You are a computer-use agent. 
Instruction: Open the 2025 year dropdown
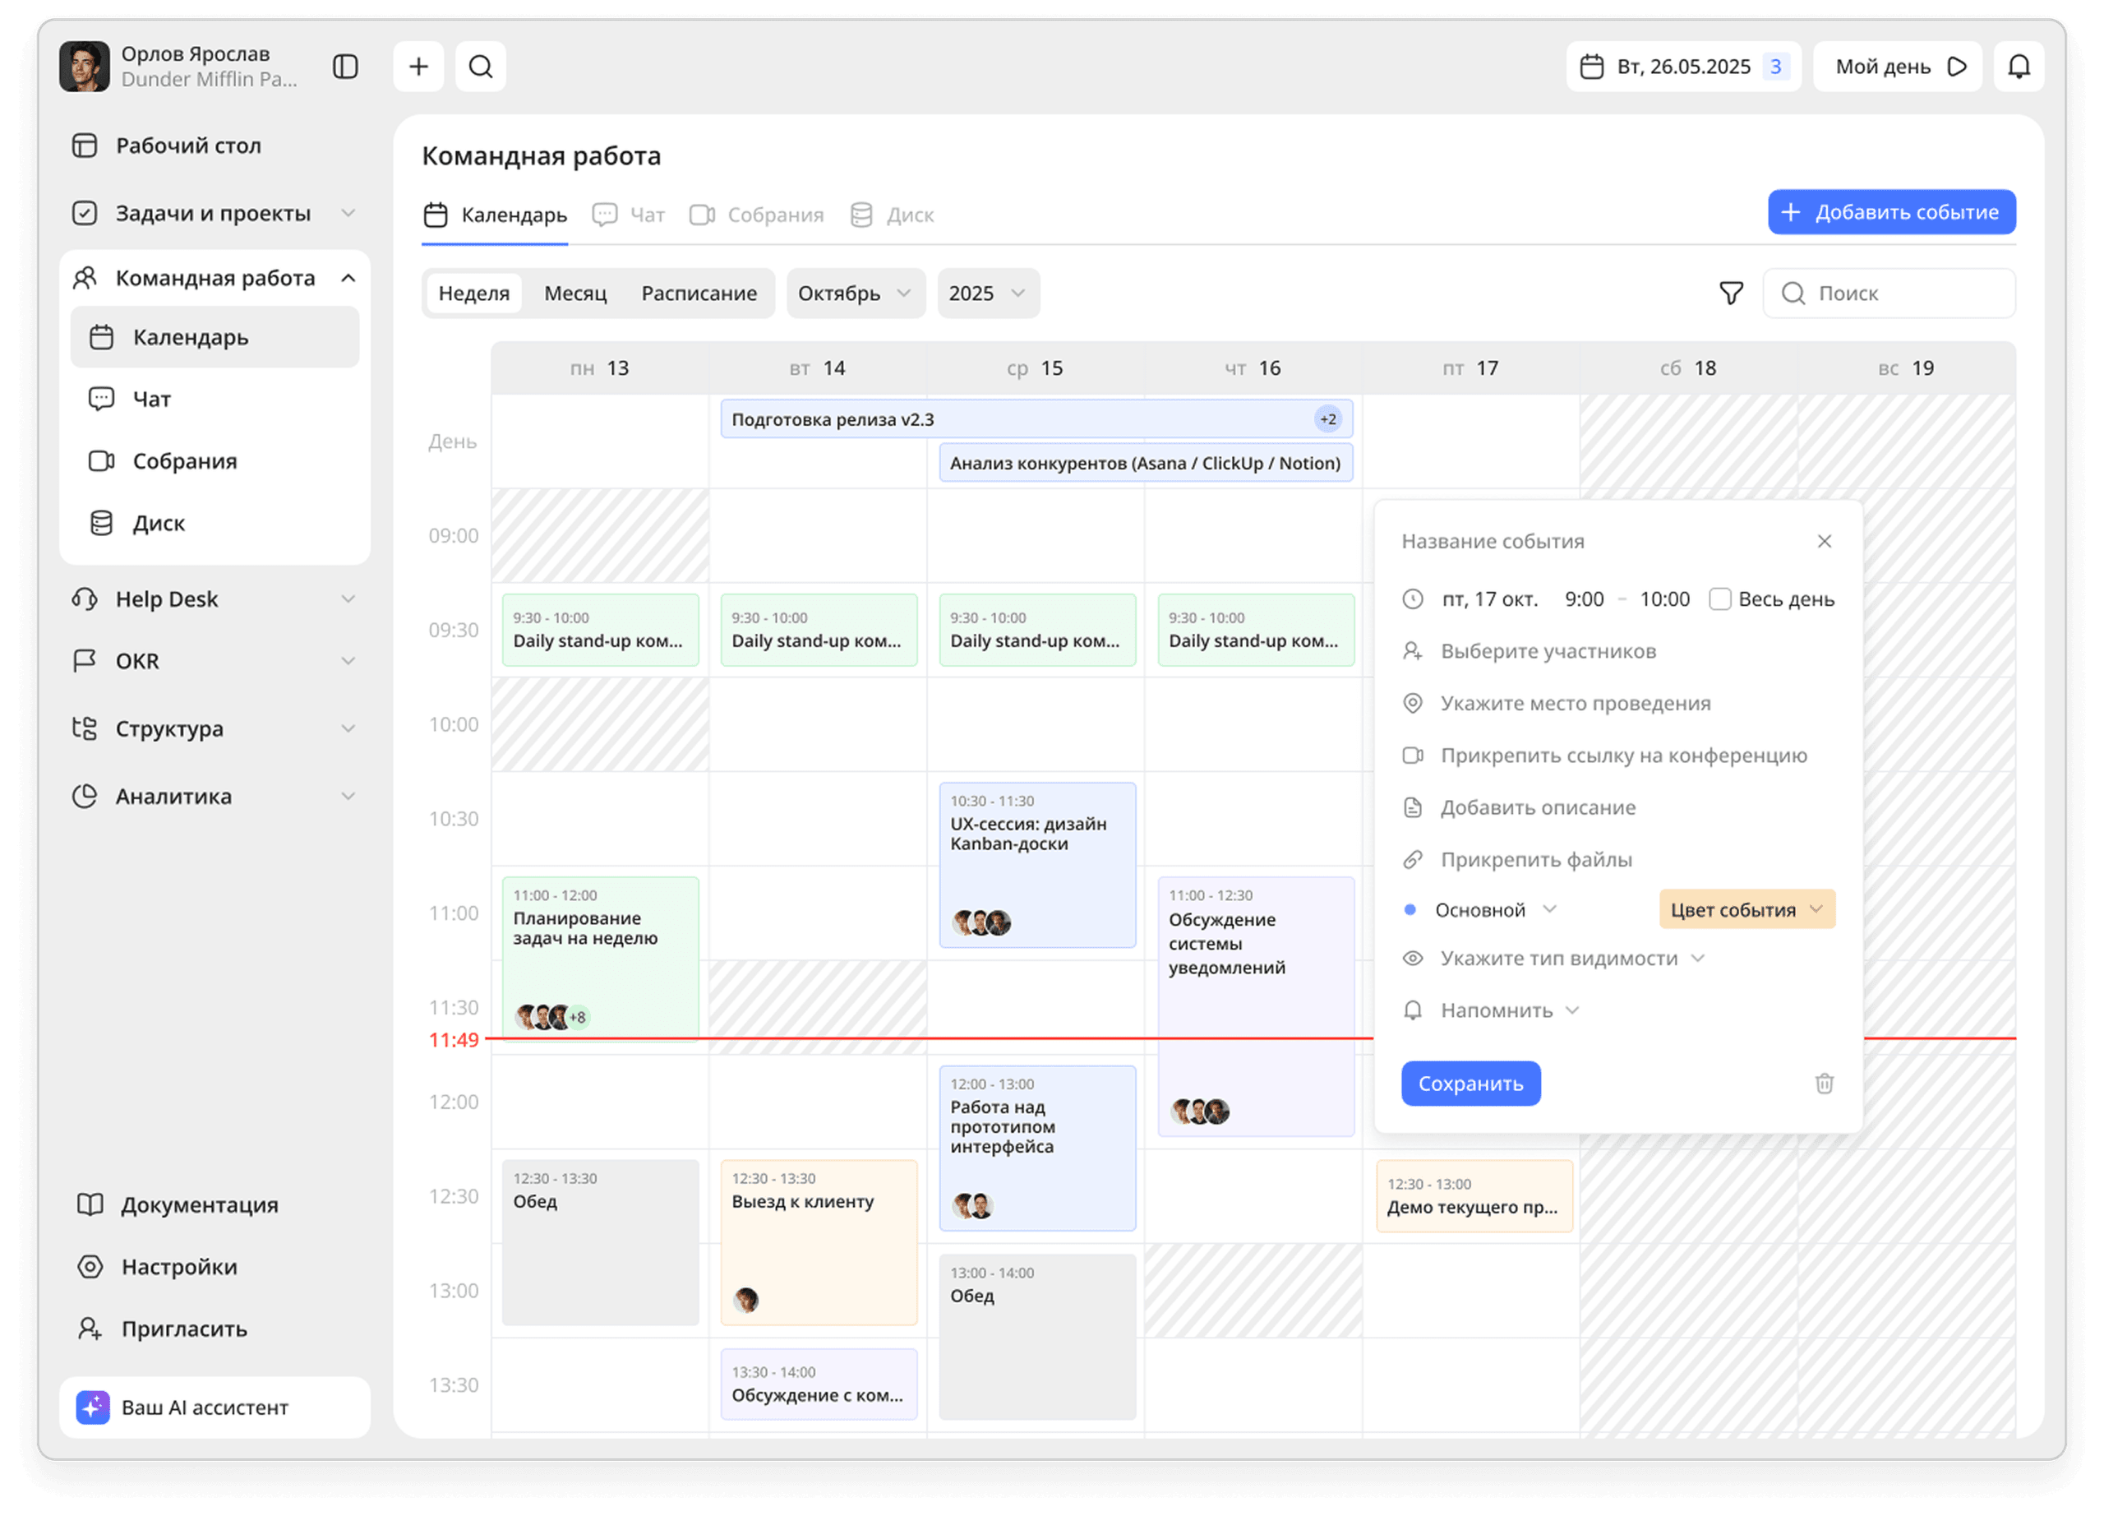click(987, 293)
